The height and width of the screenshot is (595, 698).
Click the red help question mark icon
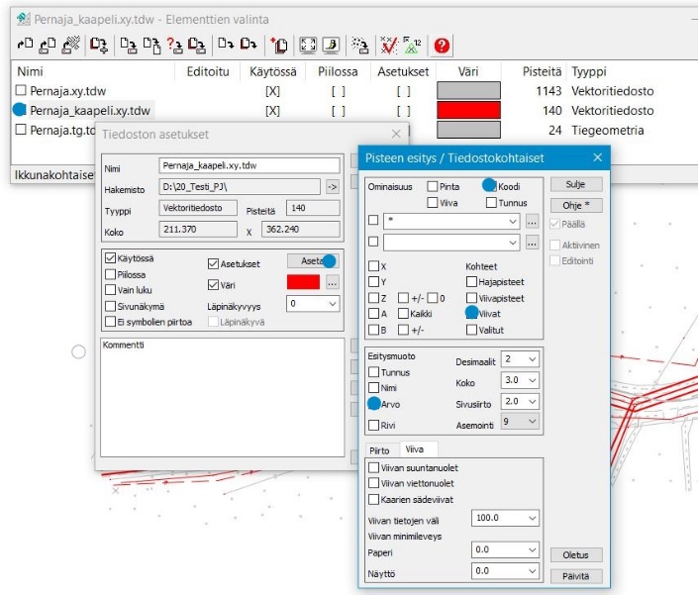(x=442, y=45)
